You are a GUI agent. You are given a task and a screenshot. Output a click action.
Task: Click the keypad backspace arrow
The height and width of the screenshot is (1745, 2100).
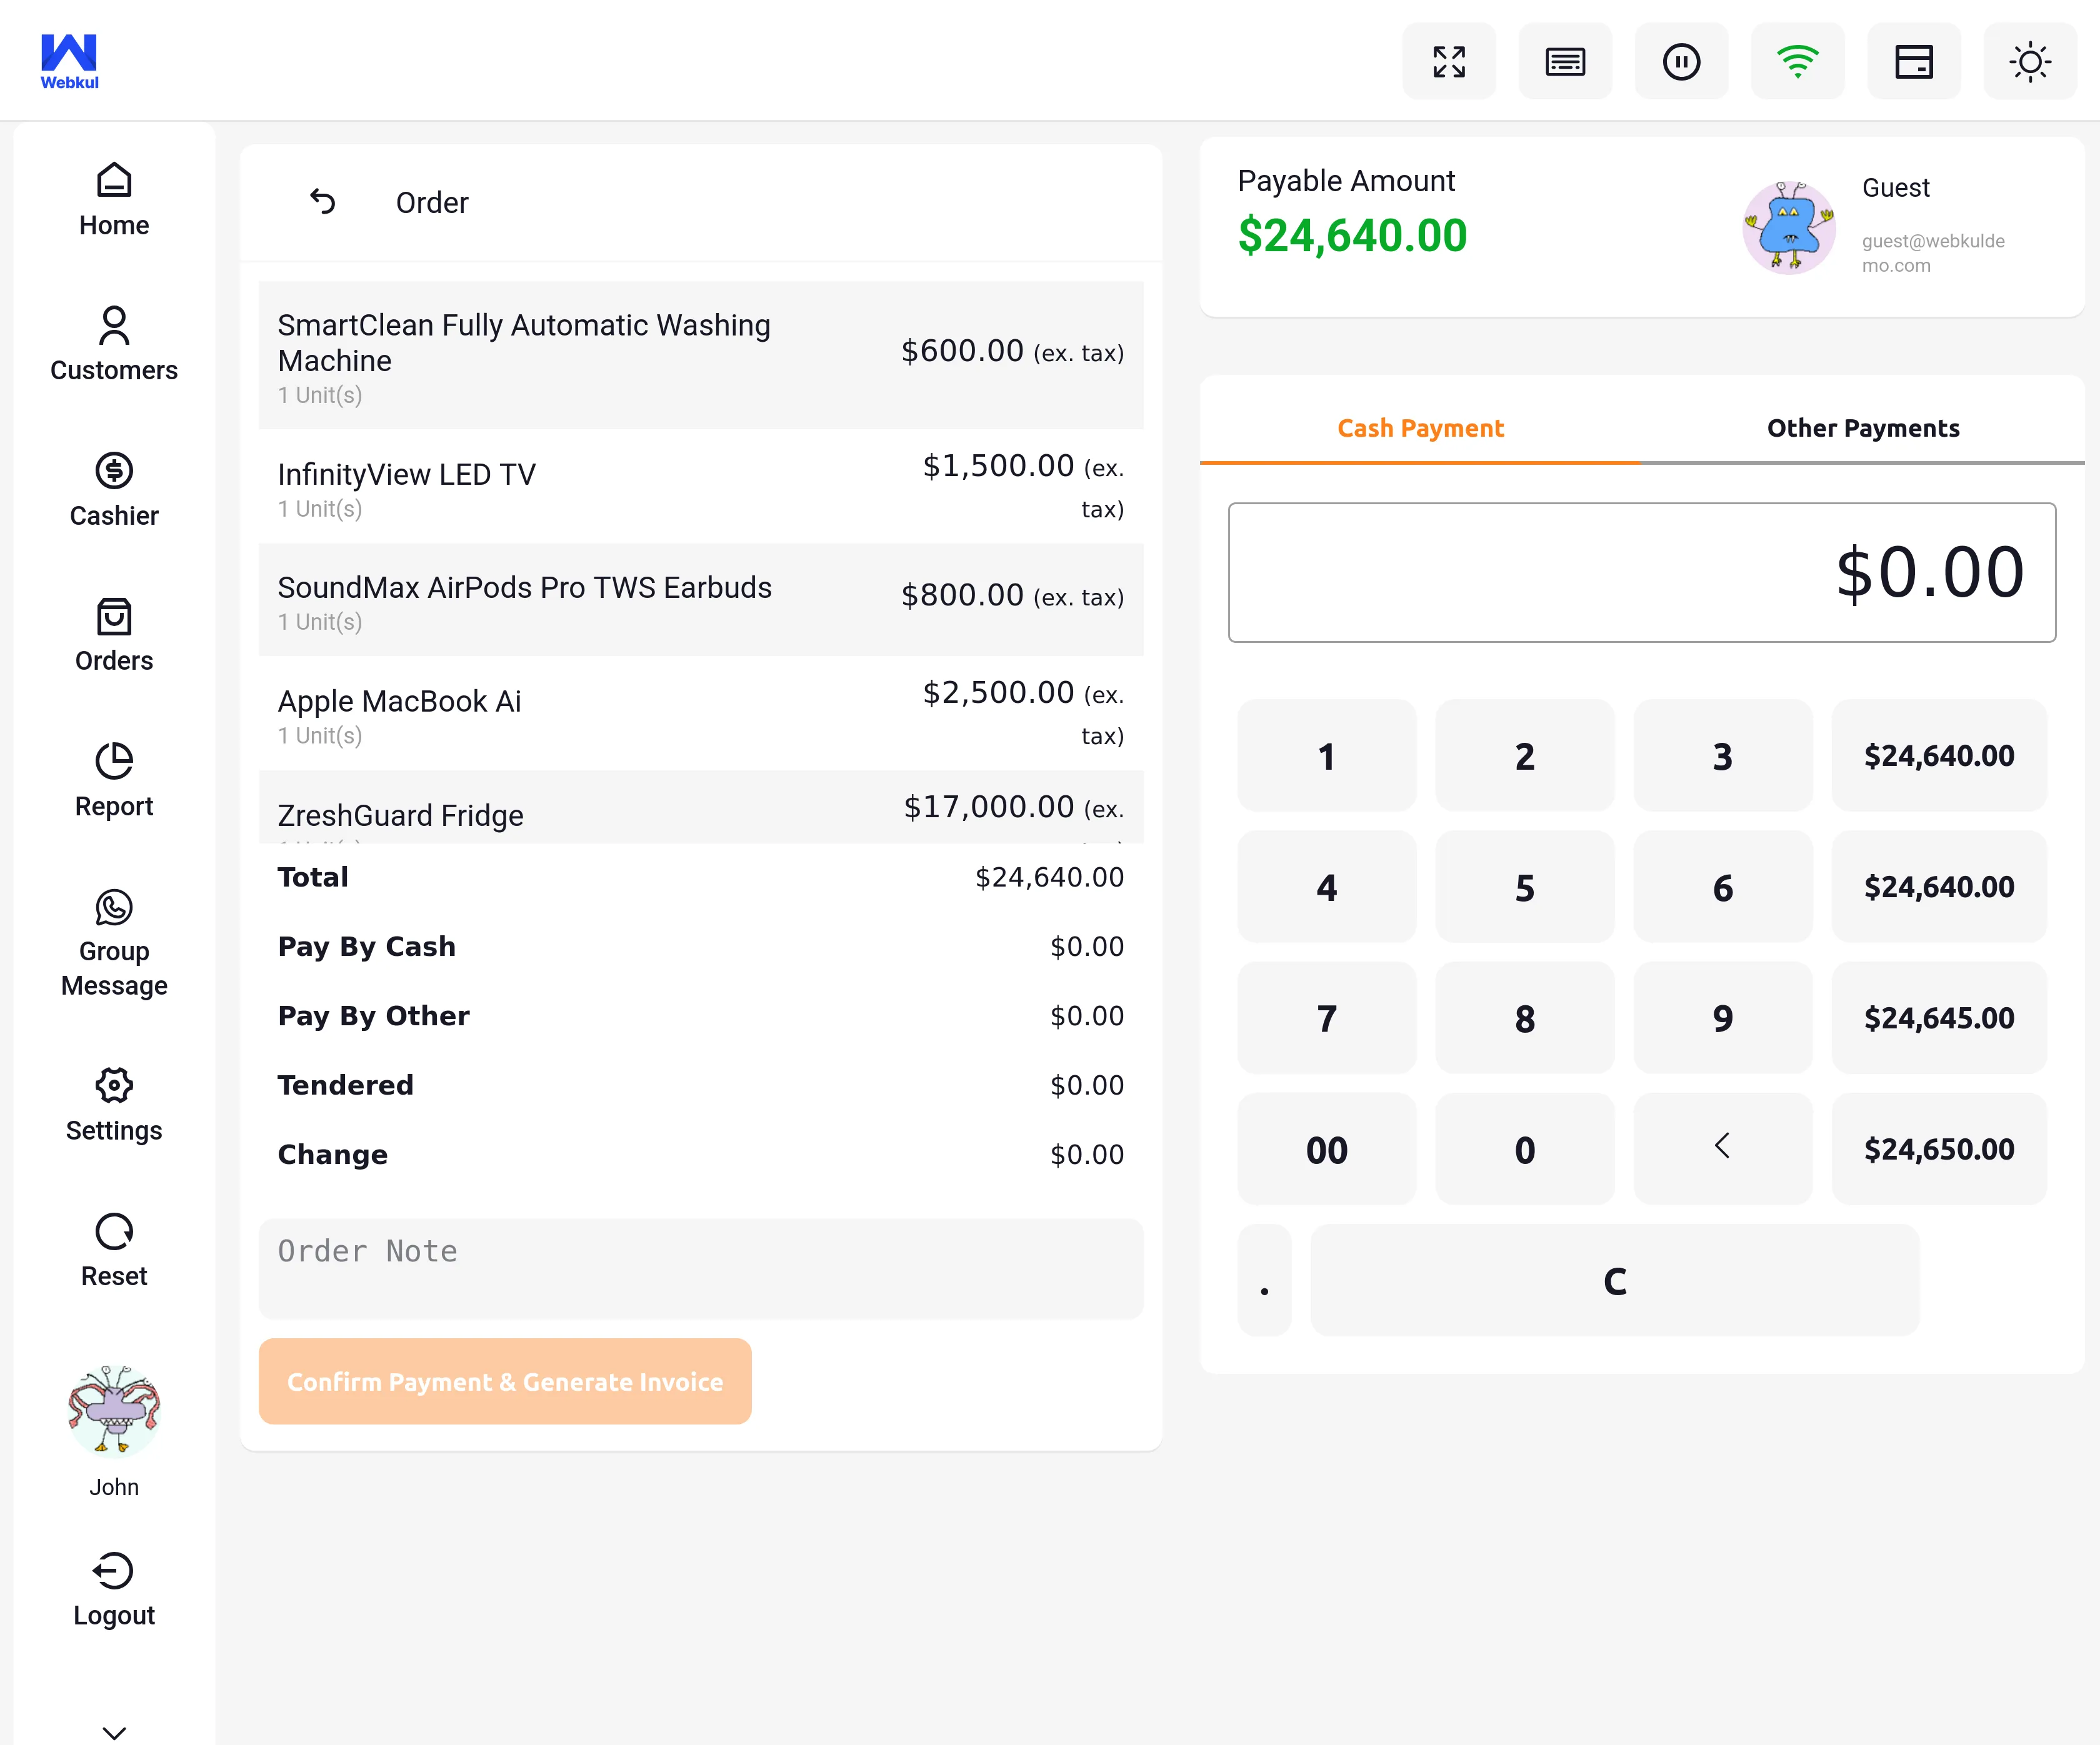pos(1723,1150)
